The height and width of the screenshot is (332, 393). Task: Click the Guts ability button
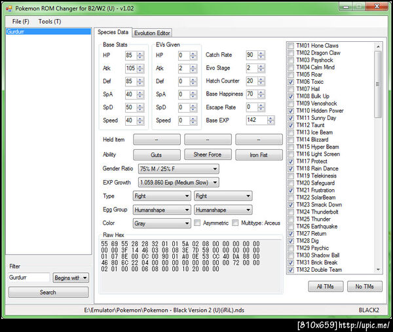coord(157,155)
